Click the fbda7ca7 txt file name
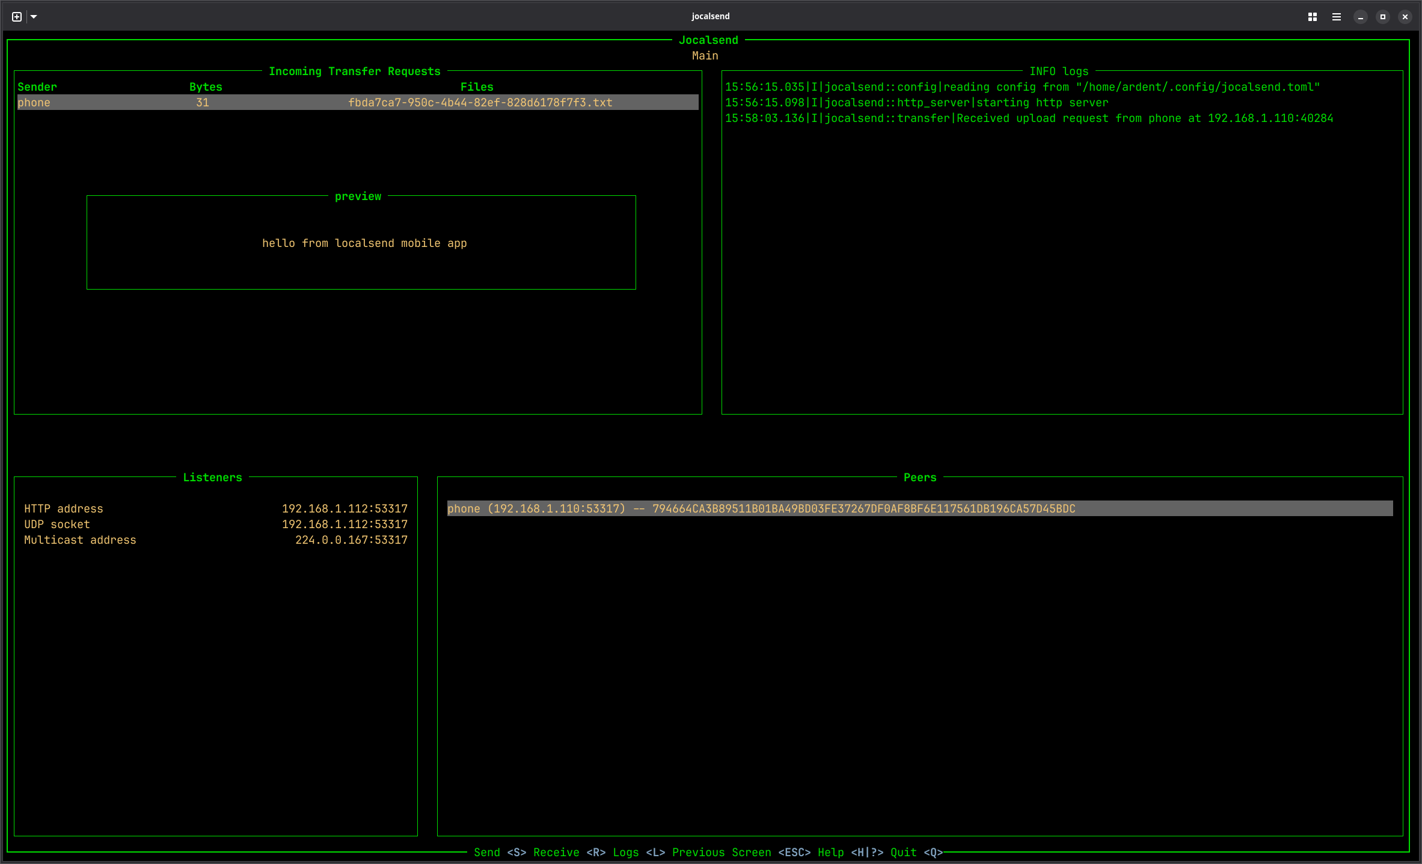Image resolution: width=1422 pixels, height=864 pixels. [x=480, y=103]
